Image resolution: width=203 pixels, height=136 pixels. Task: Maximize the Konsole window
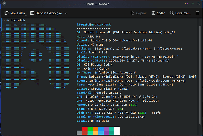point(193,4)
